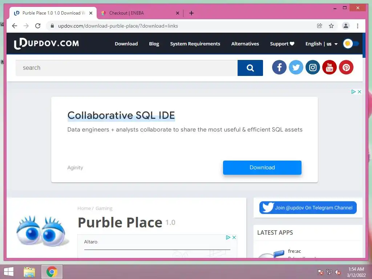
Task: Open Support menu item
Action: [282, 44]
